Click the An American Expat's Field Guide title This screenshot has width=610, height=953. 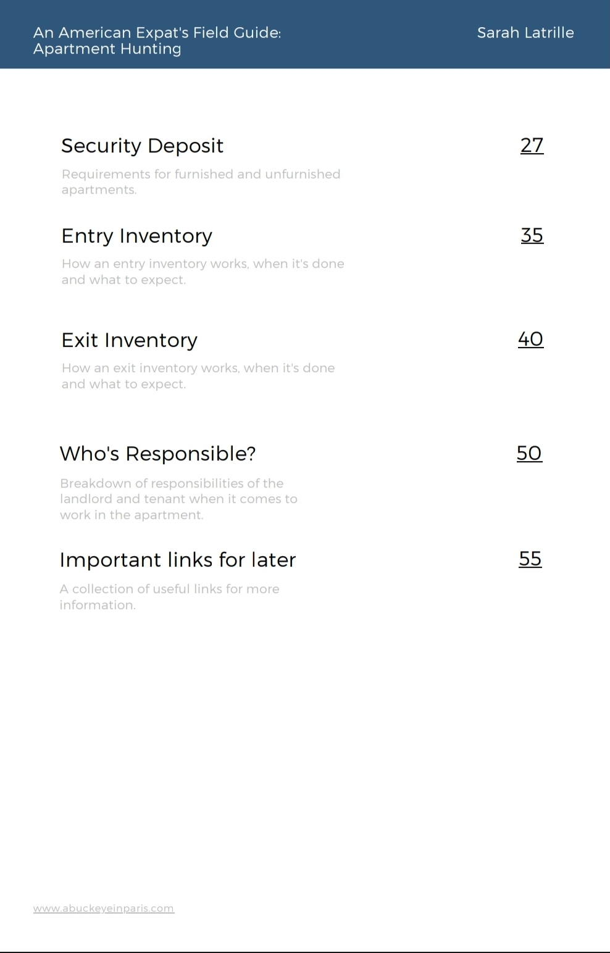coord(157,33)
